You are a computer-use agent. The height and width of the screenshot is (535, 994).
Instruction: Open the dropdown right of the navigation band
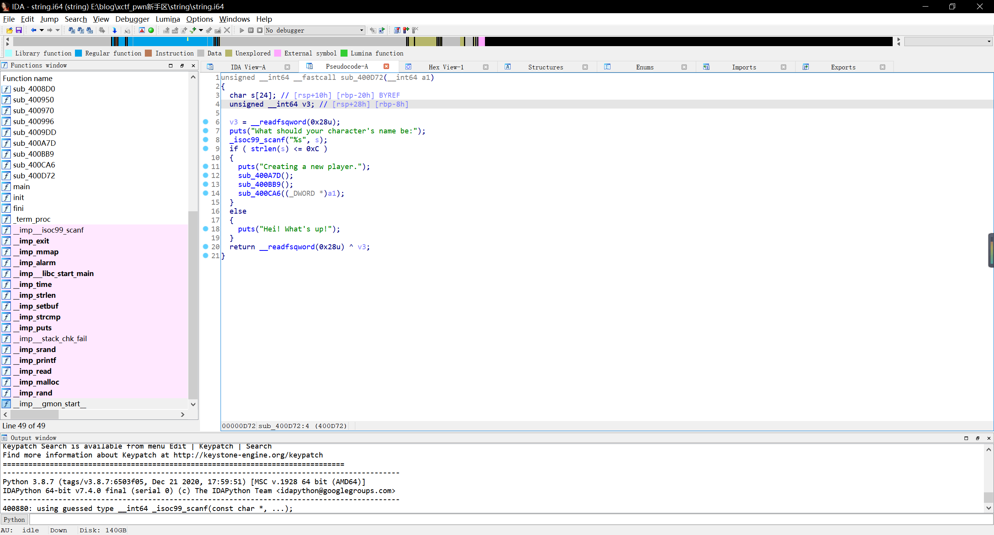click(989, 41)
